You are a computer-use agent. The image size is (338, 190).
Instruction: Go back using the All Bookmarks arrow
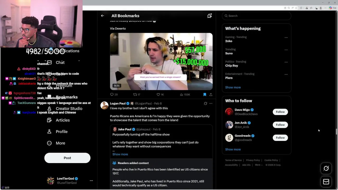click(x=102, y=16)
